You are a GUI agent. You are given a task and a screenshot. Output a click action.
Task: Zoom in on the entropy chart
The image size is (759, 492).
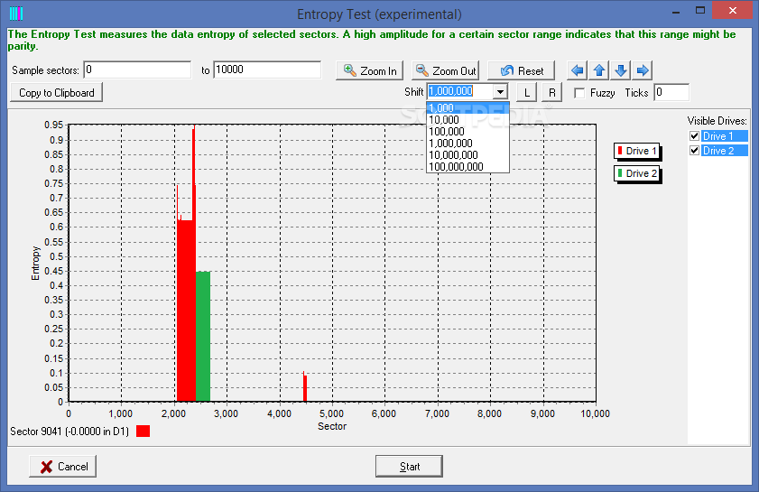[x=370, y=70]
